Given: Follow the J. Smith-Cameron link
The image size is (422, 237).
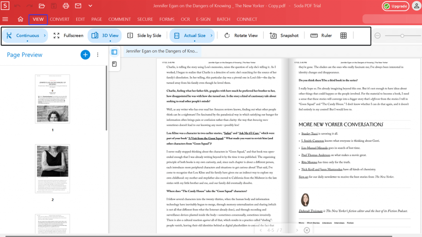Looking at the screenshot, I should pos(312,141).
